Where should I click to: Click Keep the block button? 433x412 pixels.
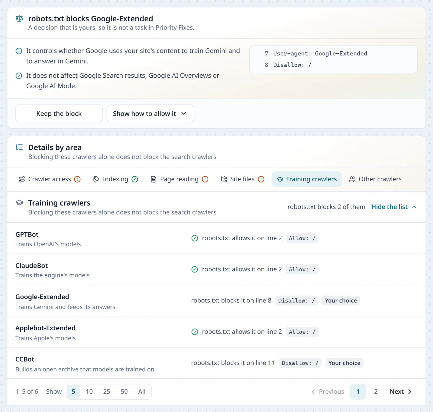(59, 114)
